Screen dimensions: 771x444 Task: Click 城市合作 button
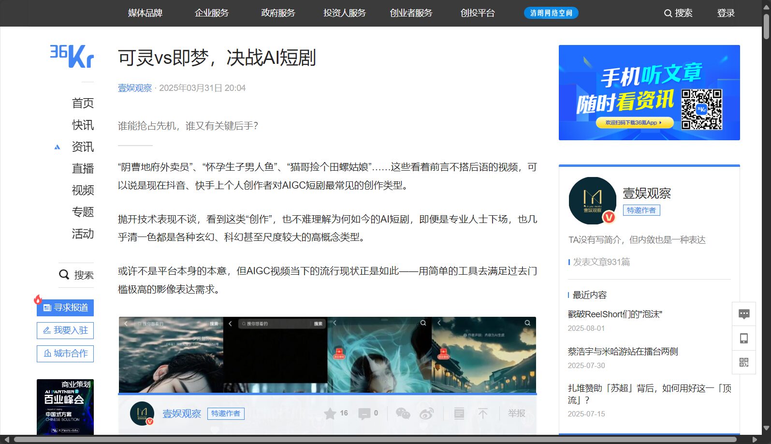(x=65, y=354)
